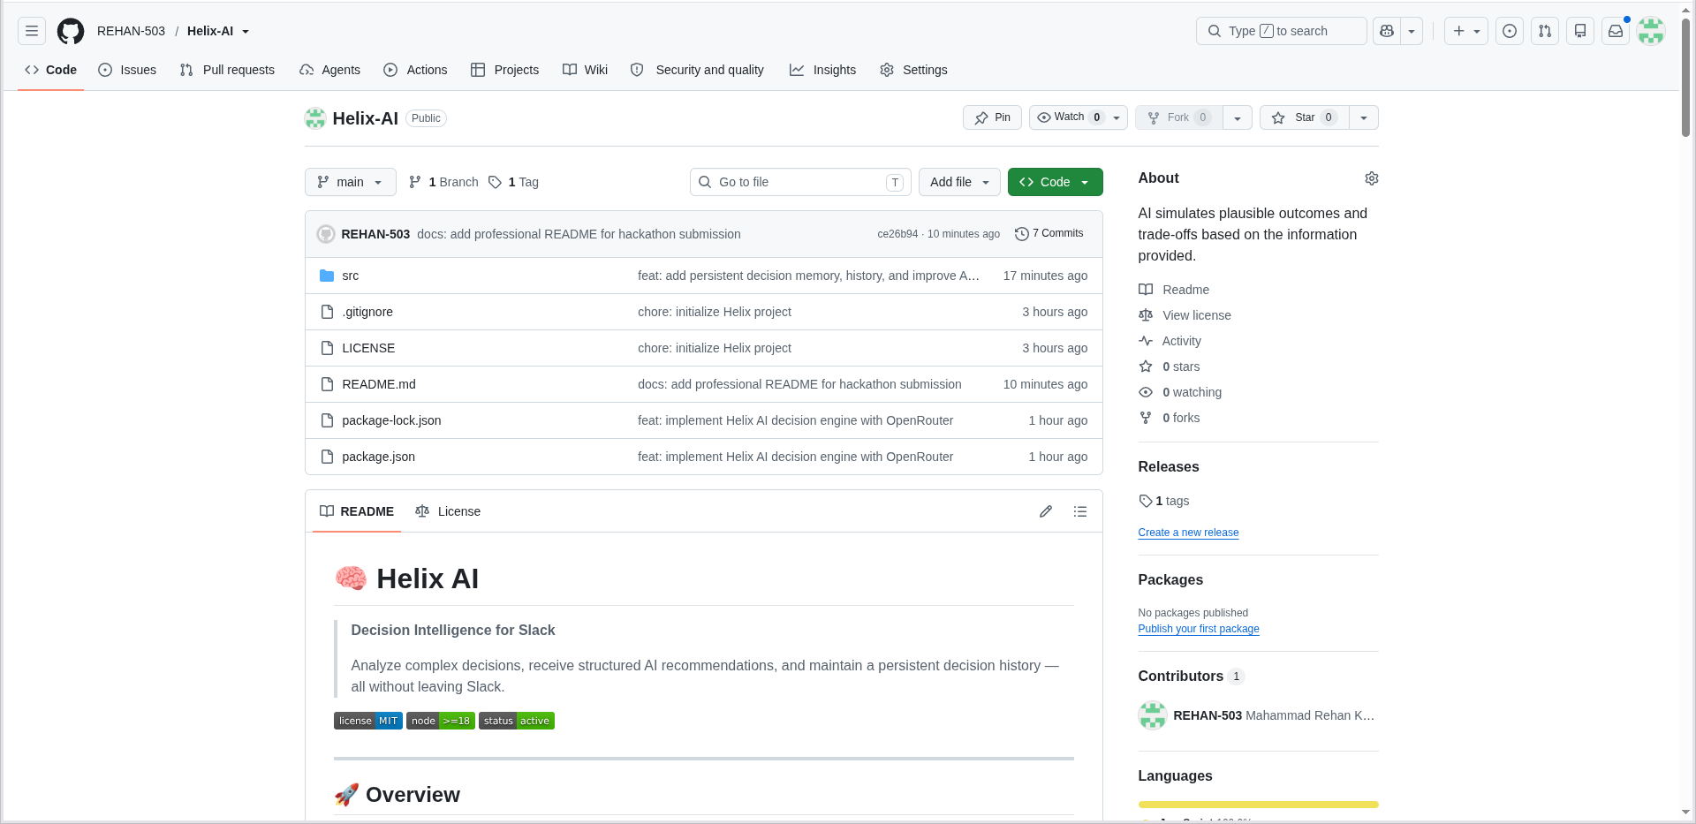Screen dimensions: 1696x824
Task: Open the 1 Branch link
Action: tap(443, 182)
